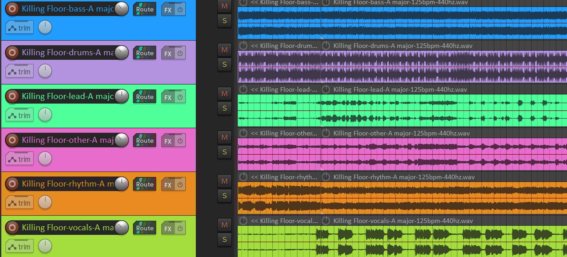The height and width of the screenshot is (257, 567).
Task: Solo the Killing Floor-bass track
Action: point(225,21)
